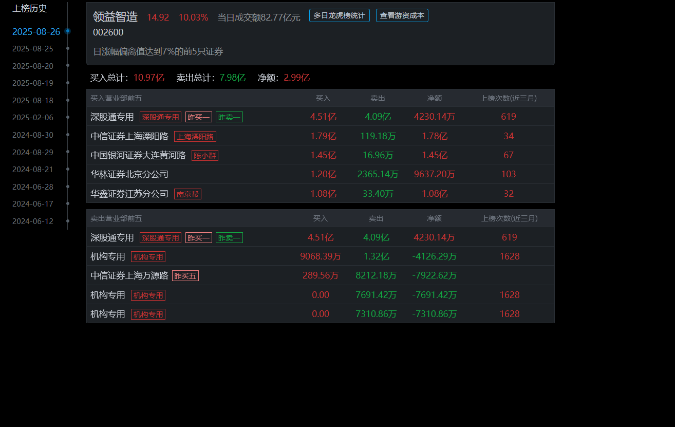Click the stock code 002600

click(x=108, y=32)
